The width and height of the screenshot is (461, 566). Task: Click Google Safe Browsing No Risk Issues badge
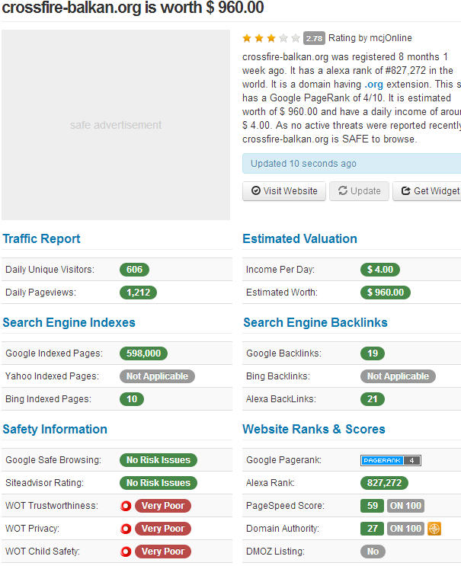coord(158,460)
